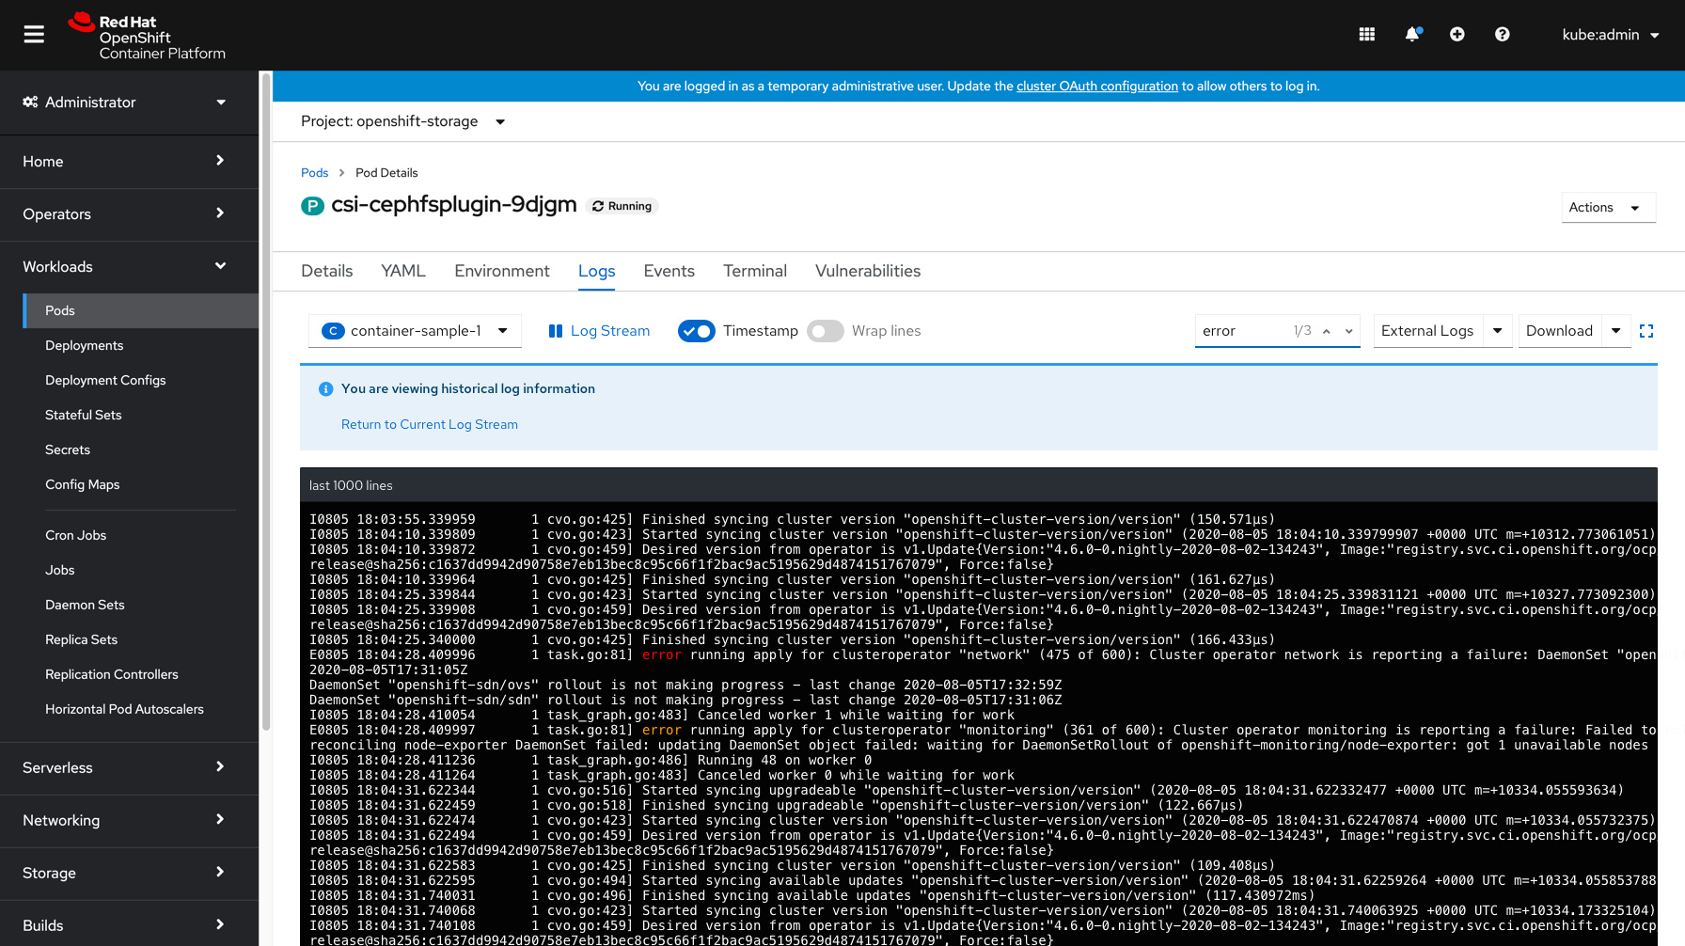Open the Download dropdown arrow
This screenshot has width=1685, height=946.
pyautogui.click(x=1616, y=331)
